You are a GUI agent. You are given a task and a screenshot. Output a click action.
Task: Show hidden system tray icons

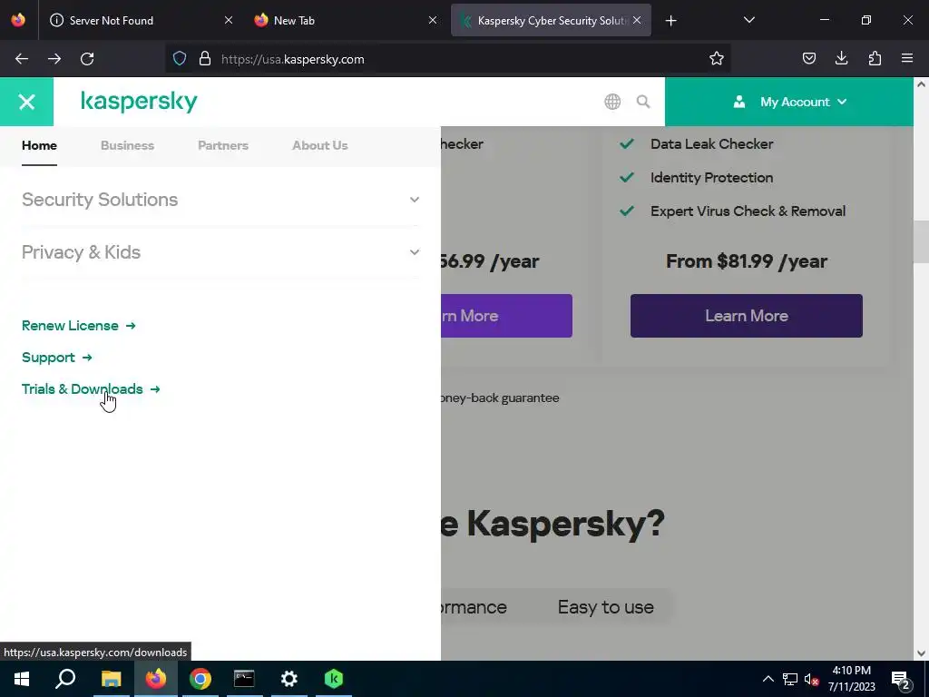point(768,679)
